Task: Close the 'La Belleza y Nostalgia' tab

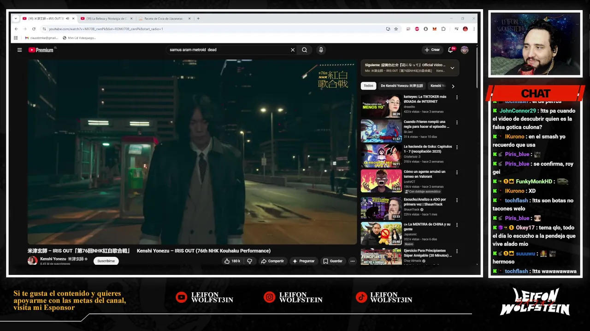Action: click(131, 18)
